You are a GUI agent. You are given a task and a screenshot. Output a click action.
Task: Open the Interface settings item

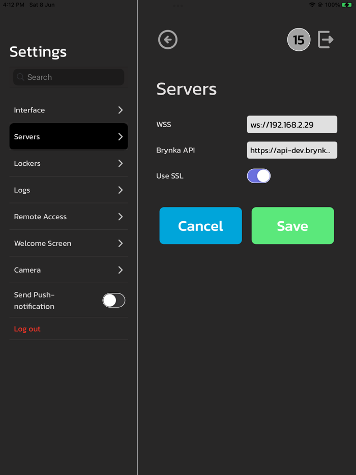click(x=69, y=110)
